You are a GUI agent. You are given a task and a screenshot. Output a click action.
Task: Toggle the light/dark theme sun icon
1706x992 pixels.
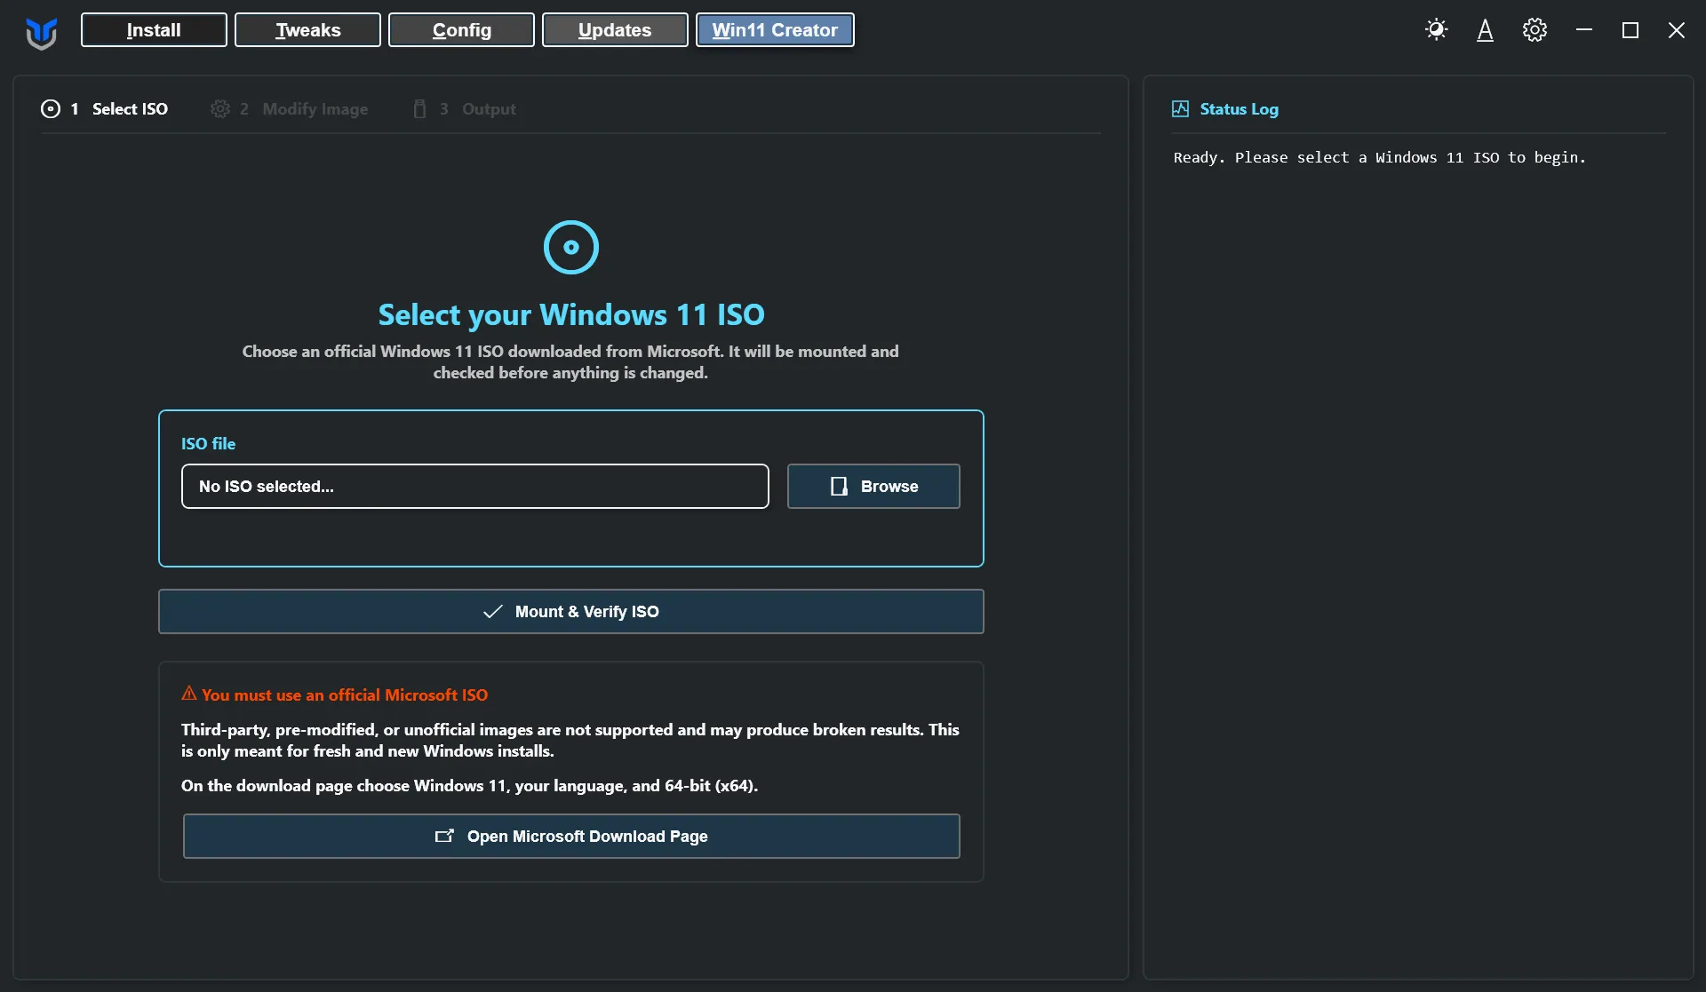(1436, 30)
